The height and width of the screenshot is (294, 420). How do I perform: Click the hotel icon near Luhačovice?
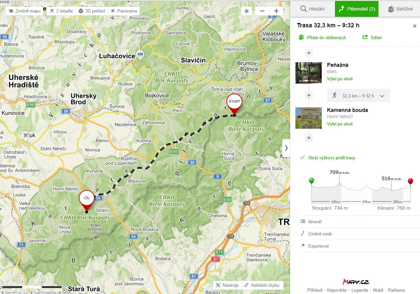[x=140, y=54]
